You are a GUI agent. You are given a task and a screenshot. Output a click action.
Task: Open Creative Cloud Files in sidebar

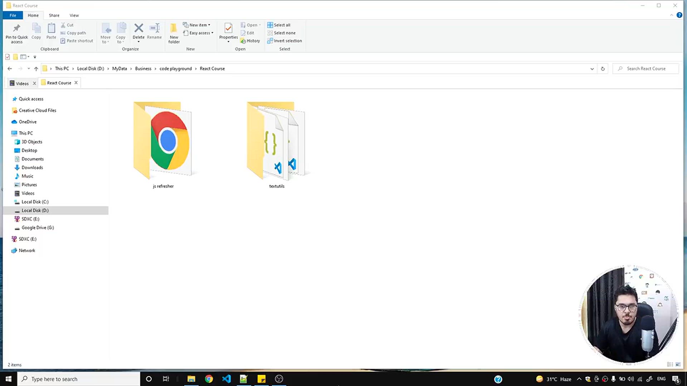click(38, 110)
